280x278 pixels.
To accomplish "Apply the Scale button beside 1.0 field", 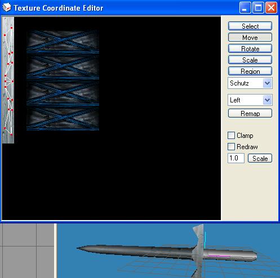I will click(x=260, y=158).
